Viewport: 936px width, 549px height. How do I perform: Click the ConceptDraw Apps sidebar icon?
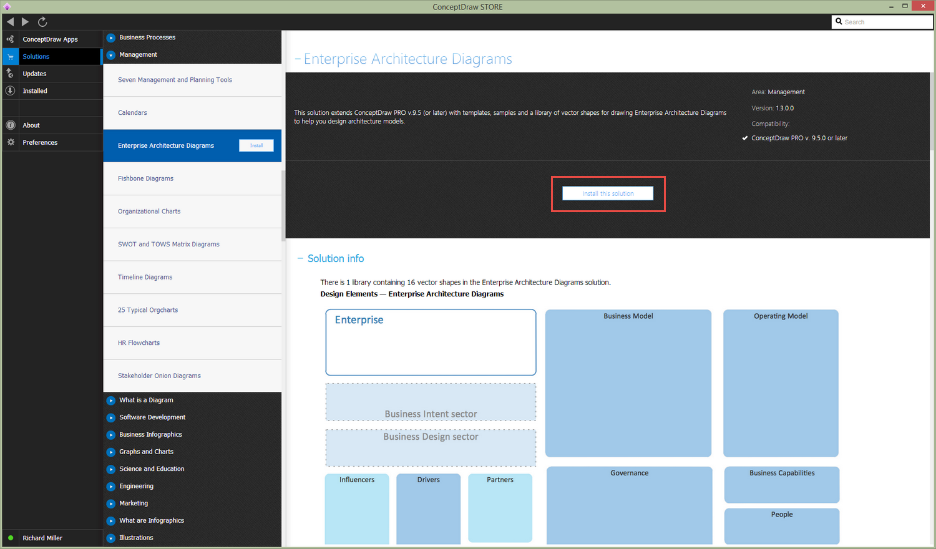(x=10, y=39)
